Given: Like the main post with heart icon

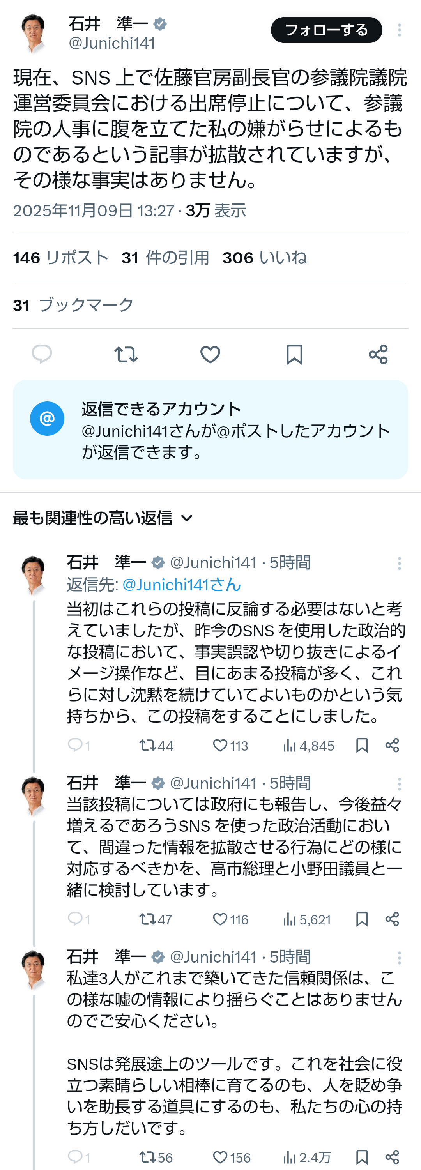Looking at the screenshot, I should [x=210, y=354].
